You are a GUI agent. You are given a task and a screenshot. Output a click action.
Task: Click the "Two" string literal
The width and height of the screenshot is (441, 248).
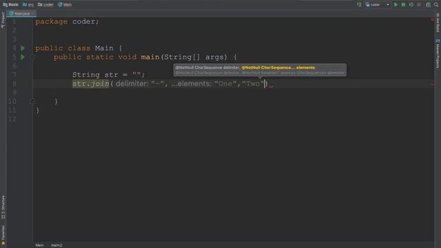[x=253, y=83]
